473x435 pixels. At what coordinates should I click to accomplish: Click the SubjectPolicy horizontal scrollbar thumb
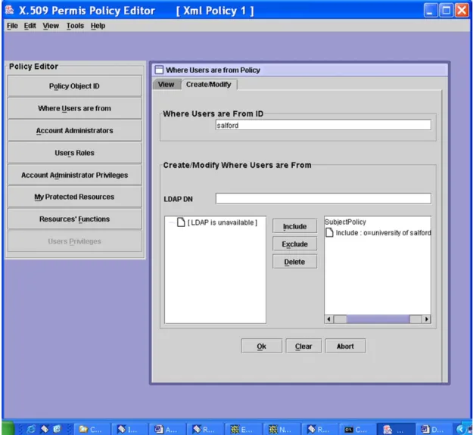coord(378,319)
